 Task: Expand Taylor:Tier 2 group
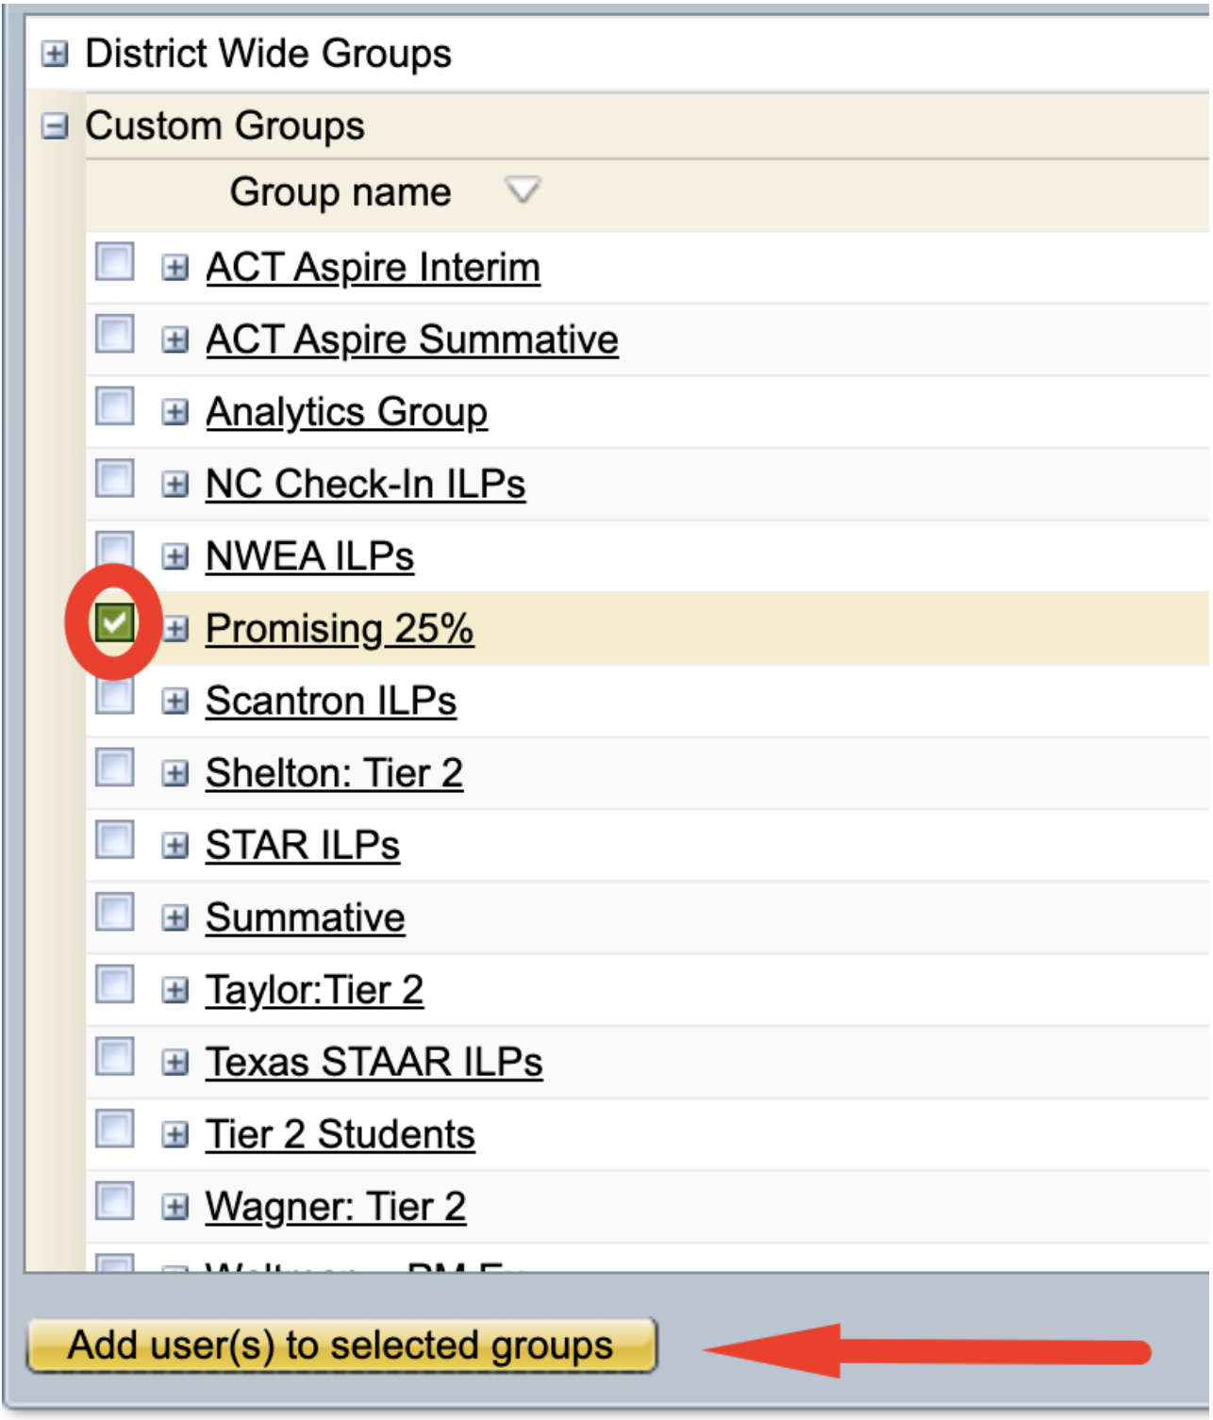pyautogui.click(x=175, y=990)
